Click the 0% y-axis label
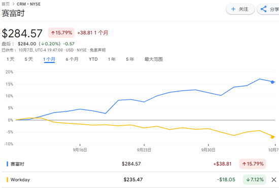This screenshot has width=279, height=188. tap(10, 120)
